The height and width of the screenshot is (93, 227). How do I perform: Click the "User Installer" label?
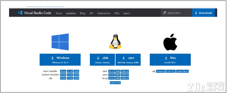click(50, 71)
